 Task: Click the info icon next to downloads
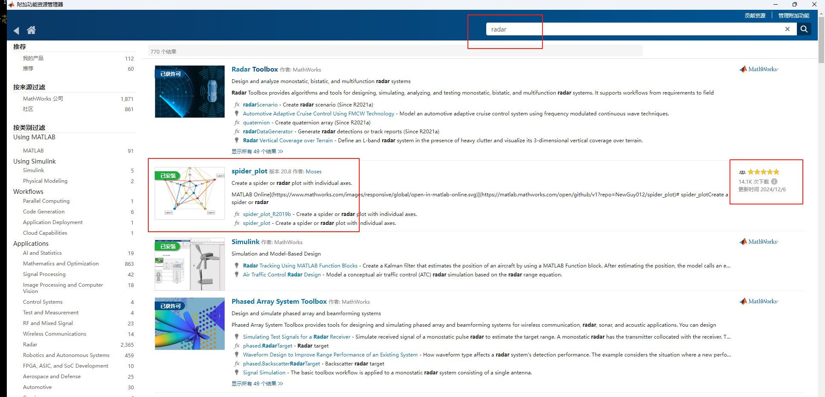tap(774, 181)
